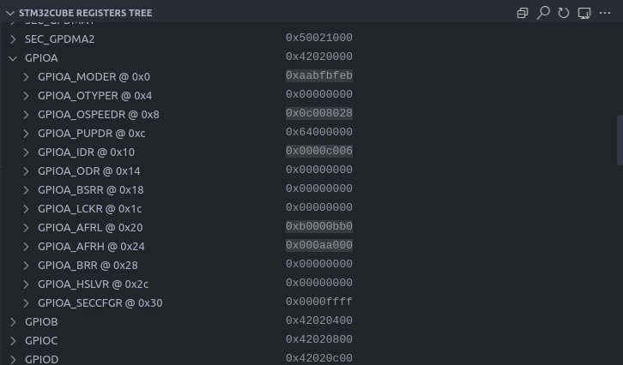This screenshot has height=365, width=623.
Task: Click the Collapse All icon in header
Action: coord(522,13)
